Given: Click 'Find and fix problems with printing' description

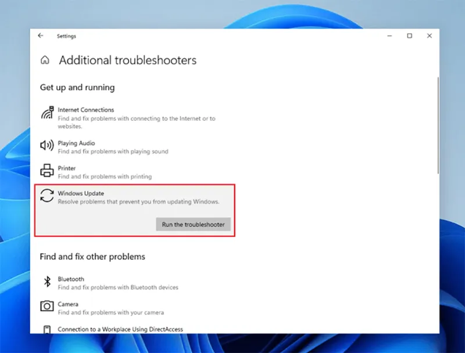Looking at the screenshot, I should (105, 176).
